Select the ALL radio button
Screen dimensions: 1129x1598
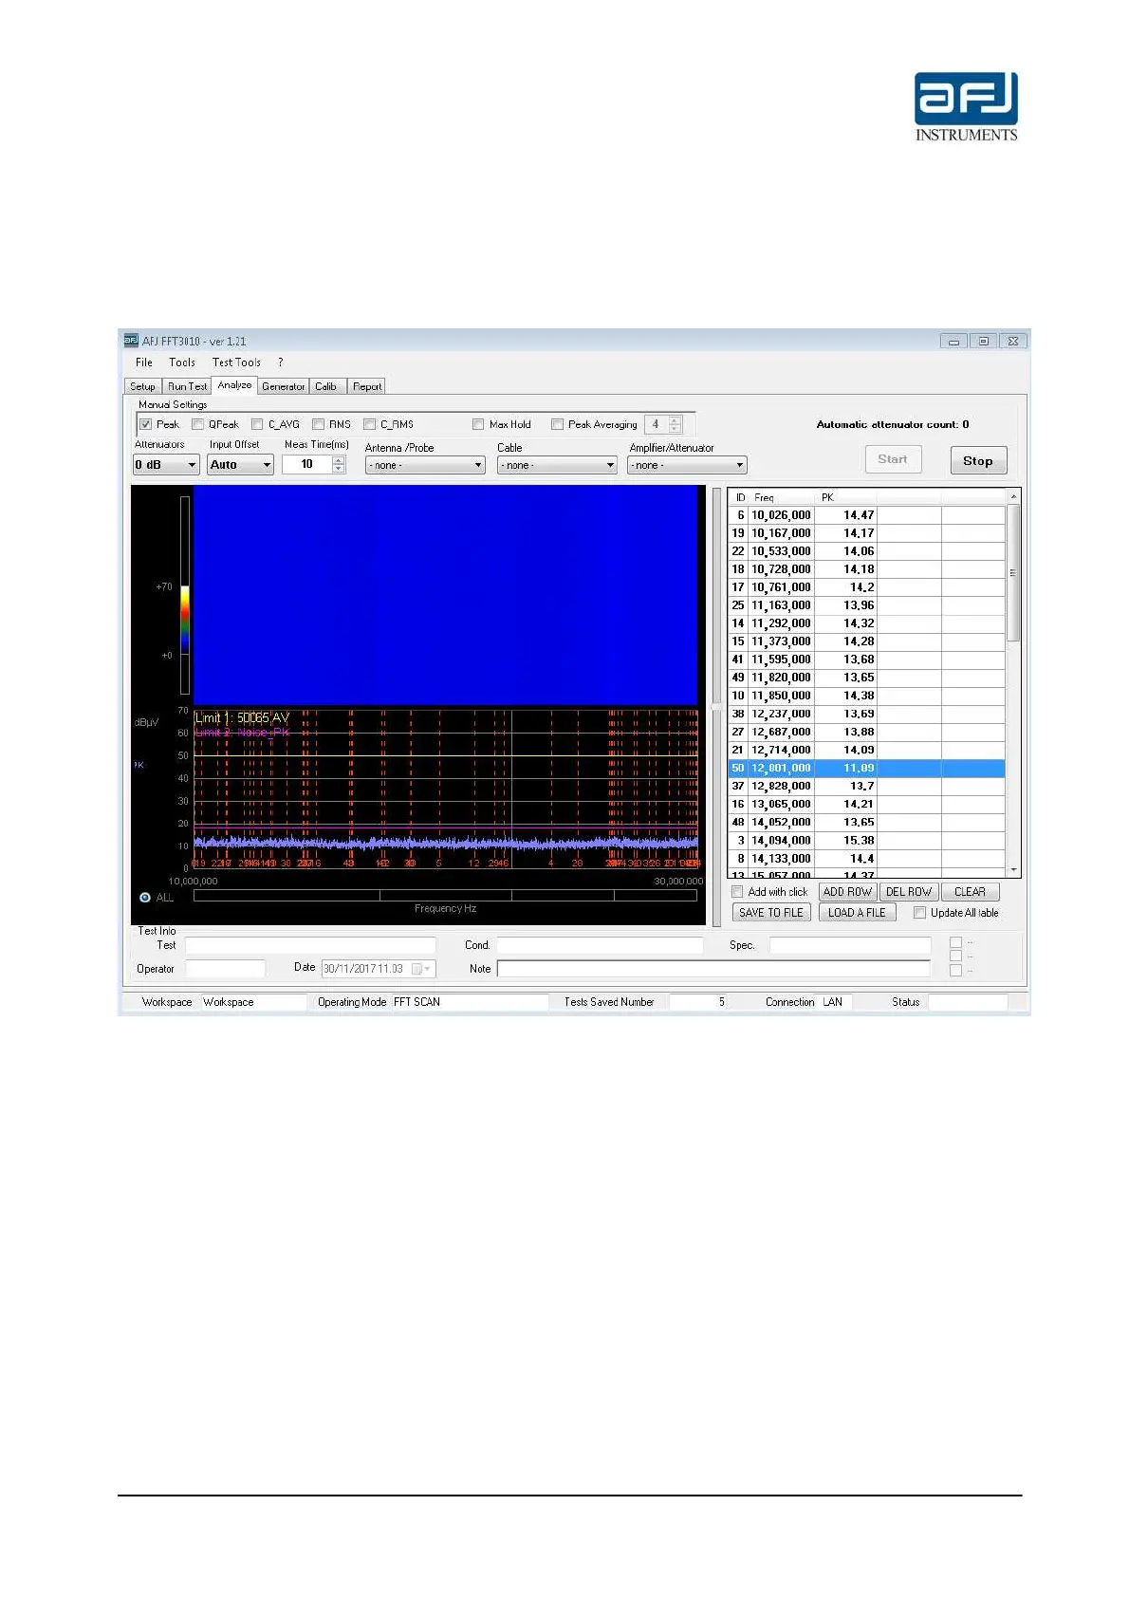pyautogui.click(x=145, y=898)
